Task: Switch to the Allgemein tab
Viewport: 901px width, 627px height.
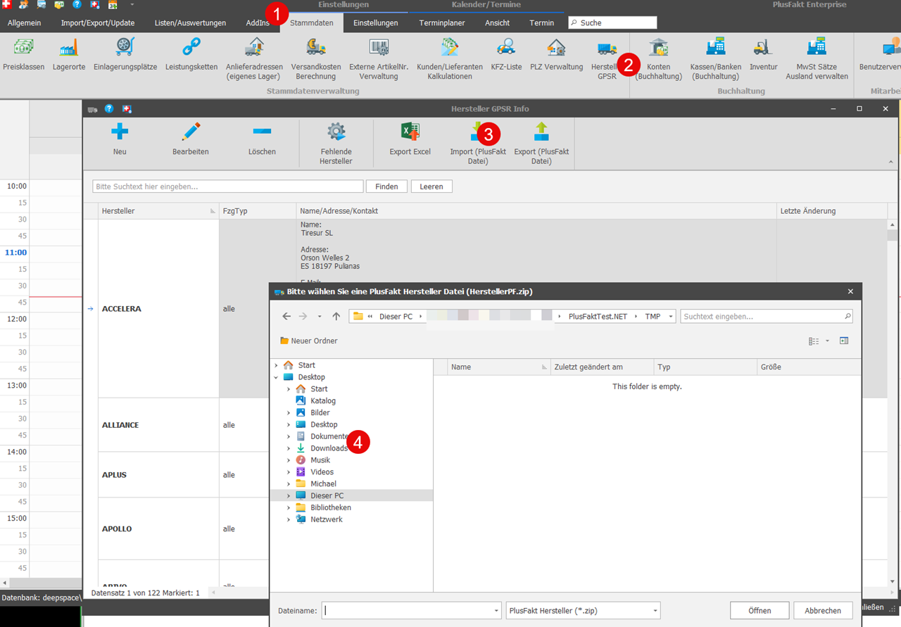Action: tap(24, 23)
